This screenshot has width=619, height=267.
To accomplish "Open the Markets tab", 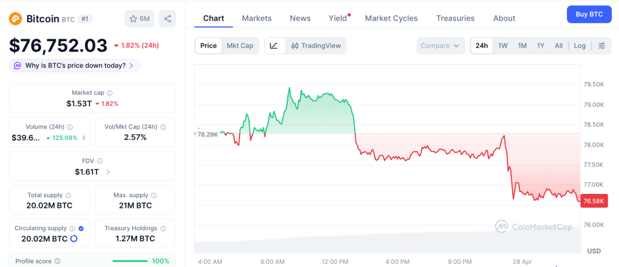I will [256, 18].
